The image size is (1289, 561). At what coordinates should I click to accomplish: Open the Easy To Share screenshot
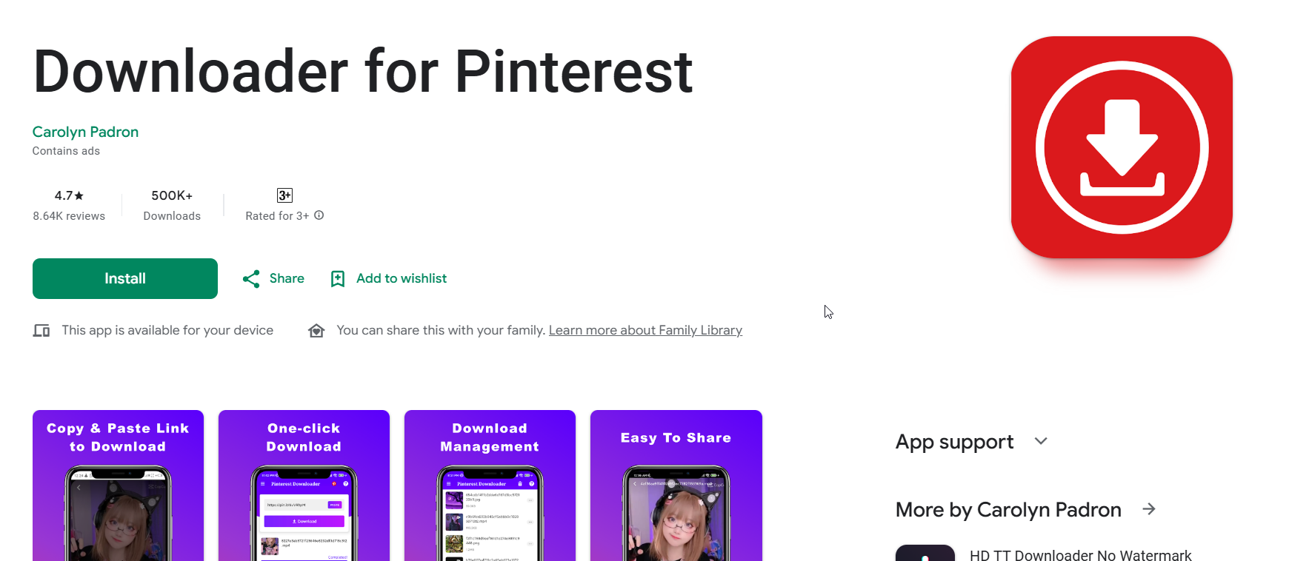click(676, 485)
